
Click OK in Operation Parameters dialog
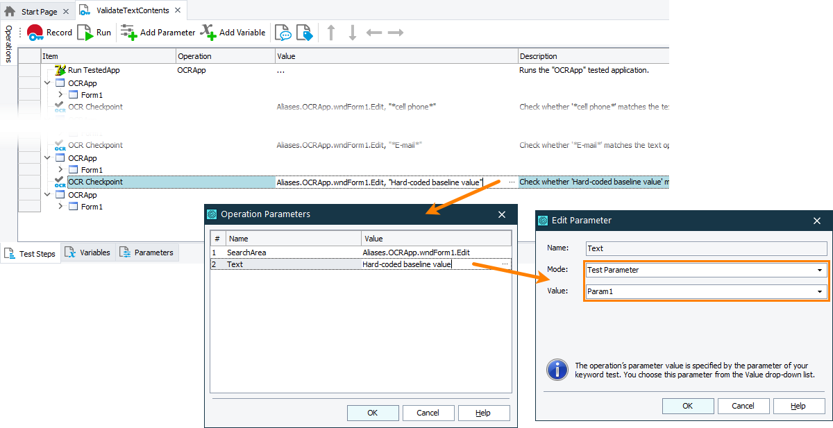tap(373, 413)
